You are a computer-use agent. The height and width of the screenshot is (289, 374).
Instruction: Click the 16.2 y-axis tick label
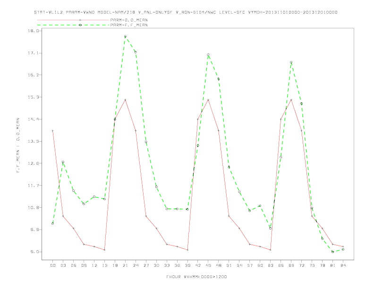(34, 75)
